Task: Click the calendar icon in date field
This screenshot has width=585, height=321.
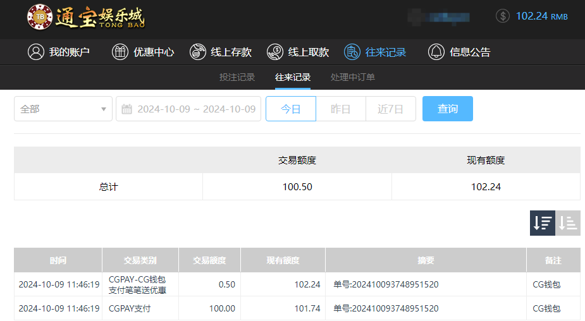Action: click(x=126, y=109)
